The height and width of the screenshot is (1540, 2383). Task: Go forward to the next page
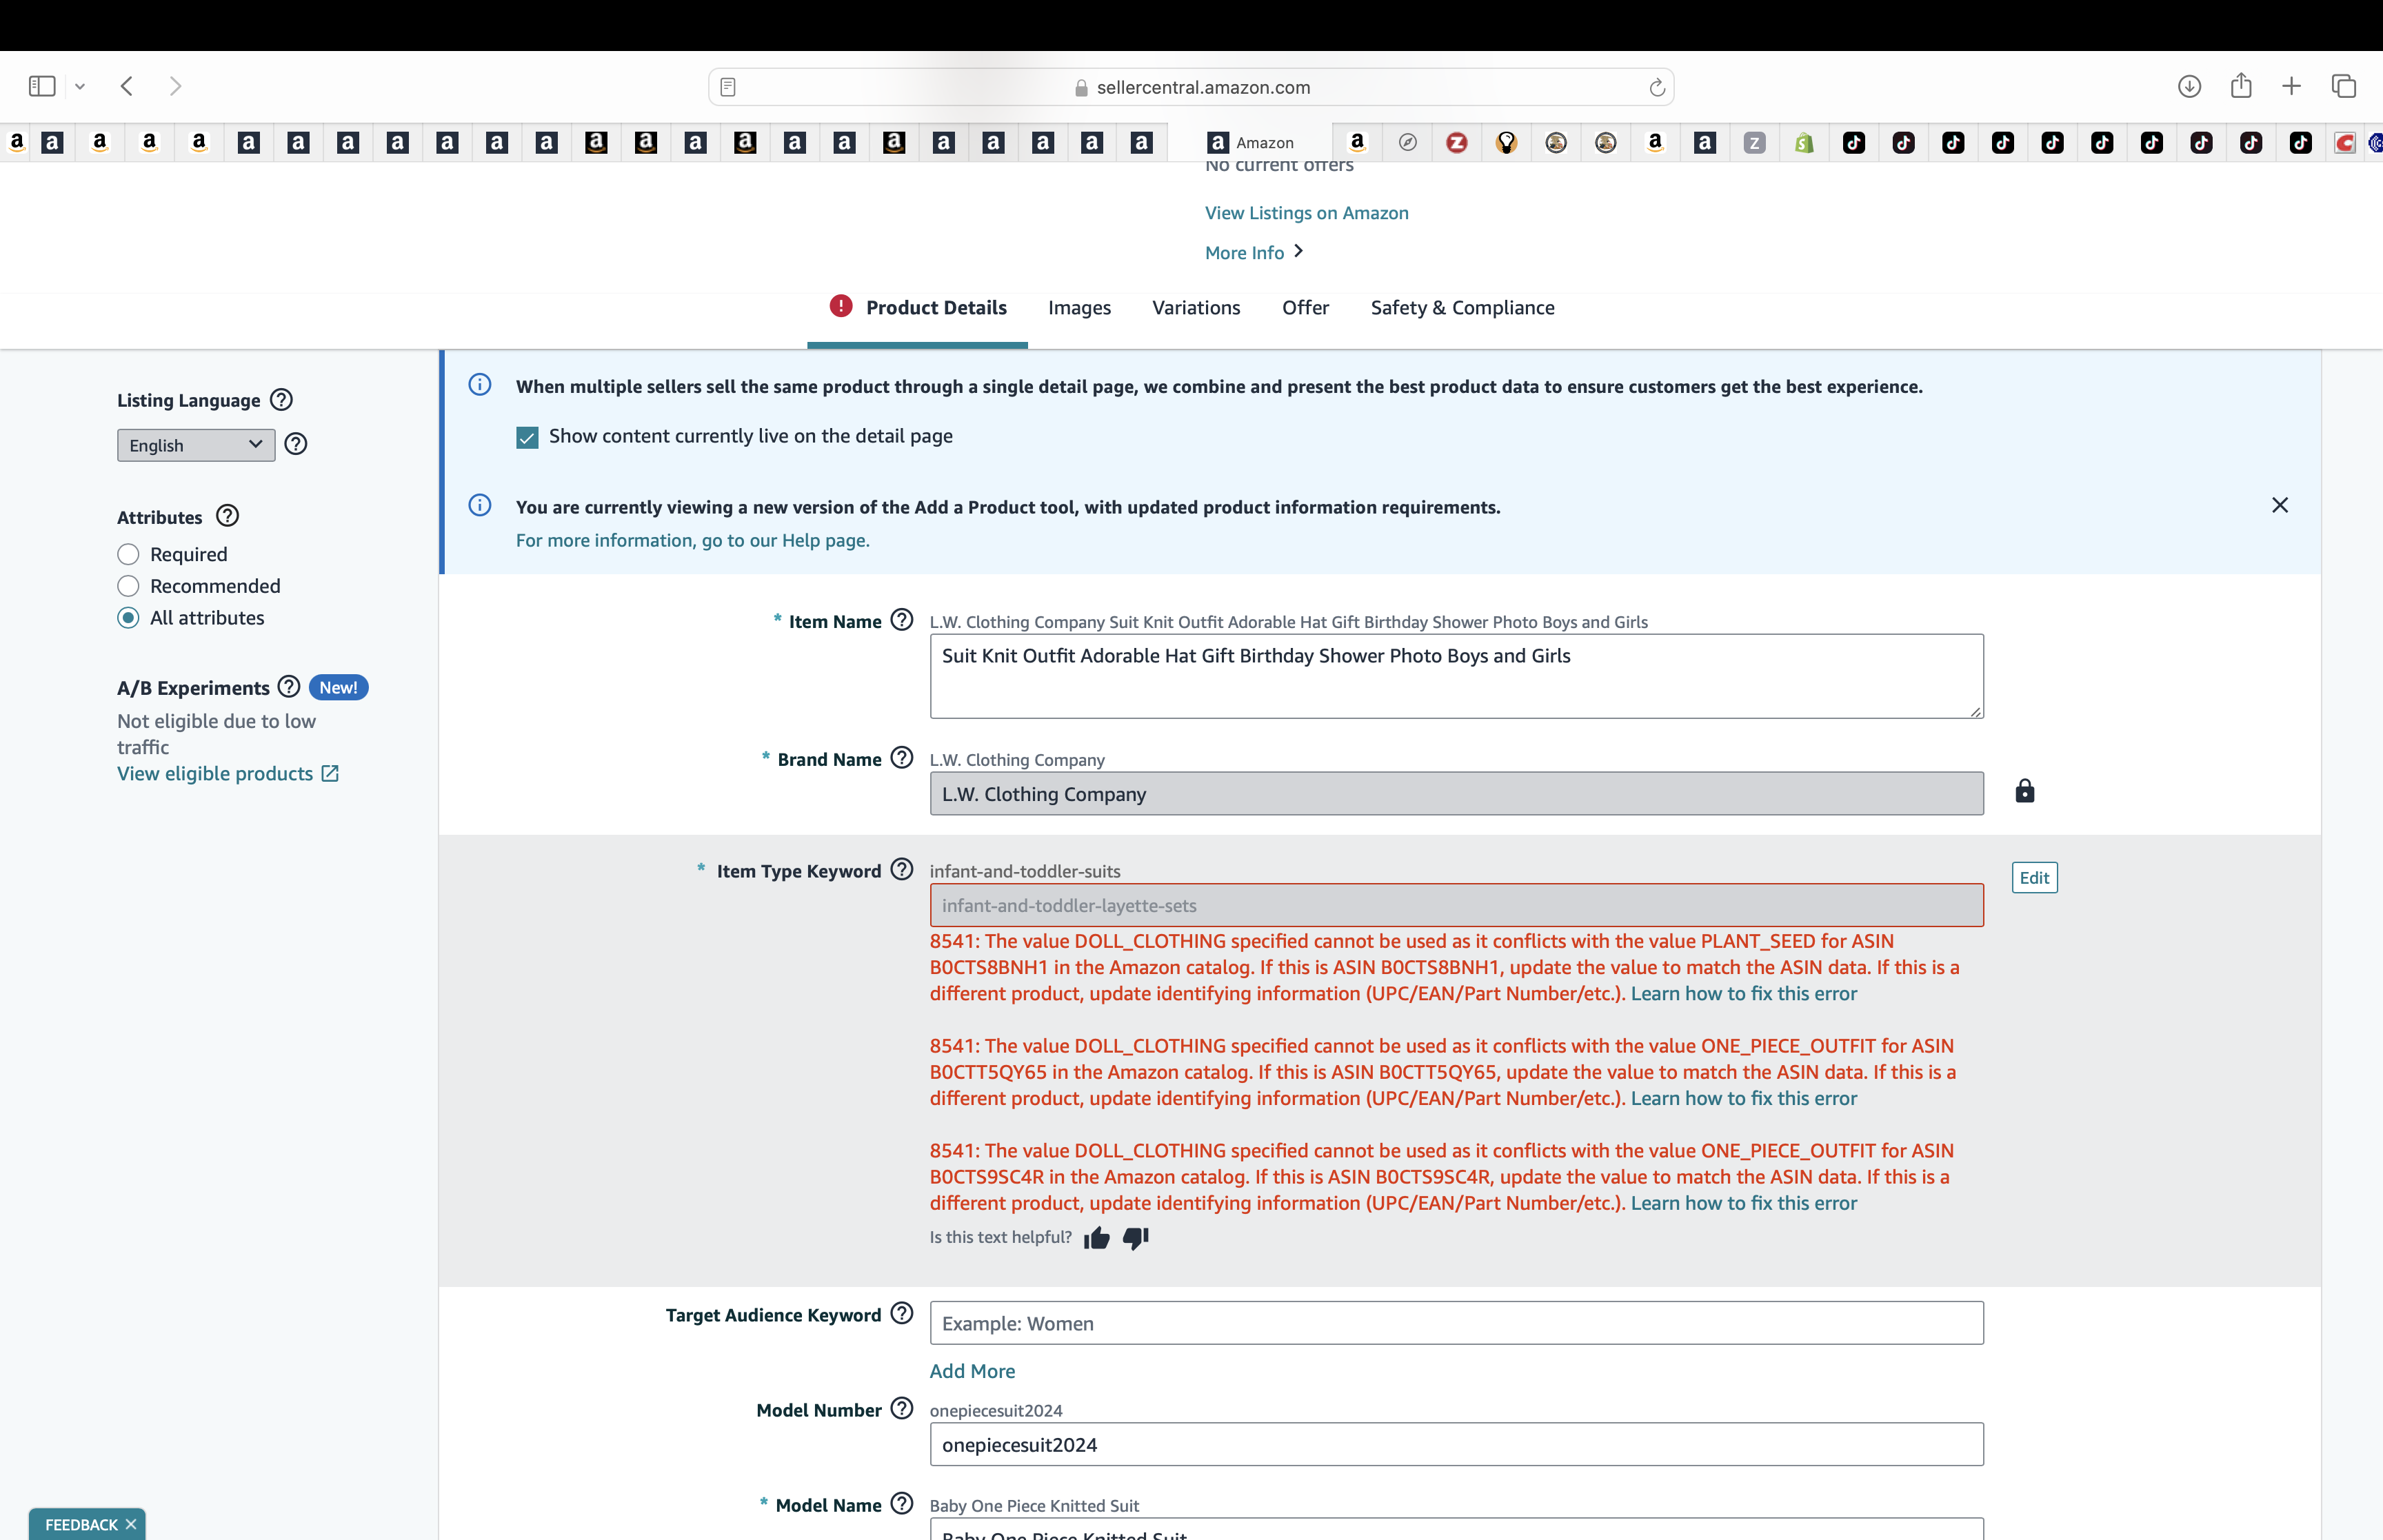[x=175, y=86]
